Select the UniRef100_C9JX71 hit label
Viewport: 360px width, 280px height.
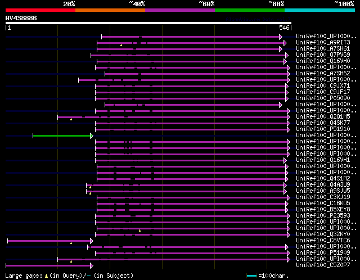pos(323,86)
